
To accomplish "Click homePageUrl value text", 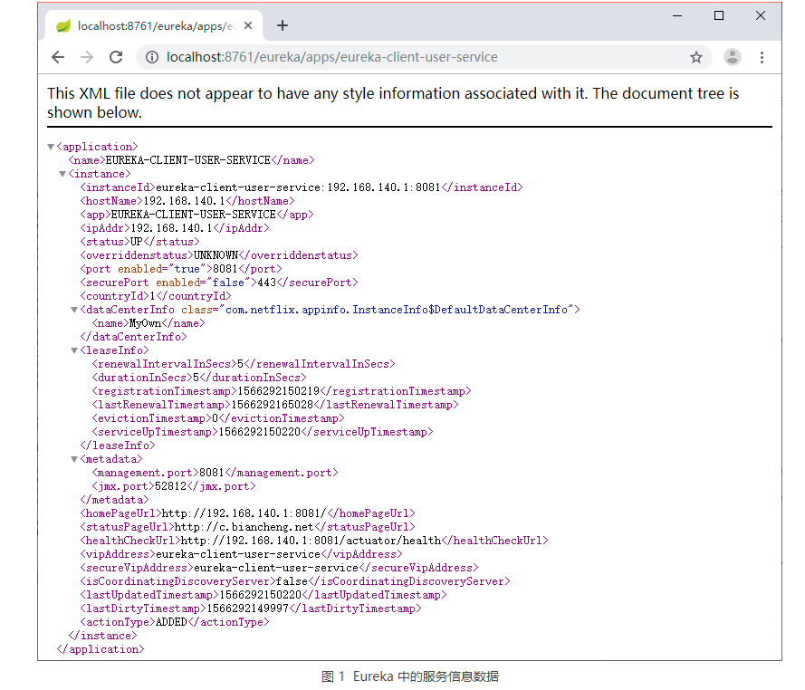I will coord(244,513).
